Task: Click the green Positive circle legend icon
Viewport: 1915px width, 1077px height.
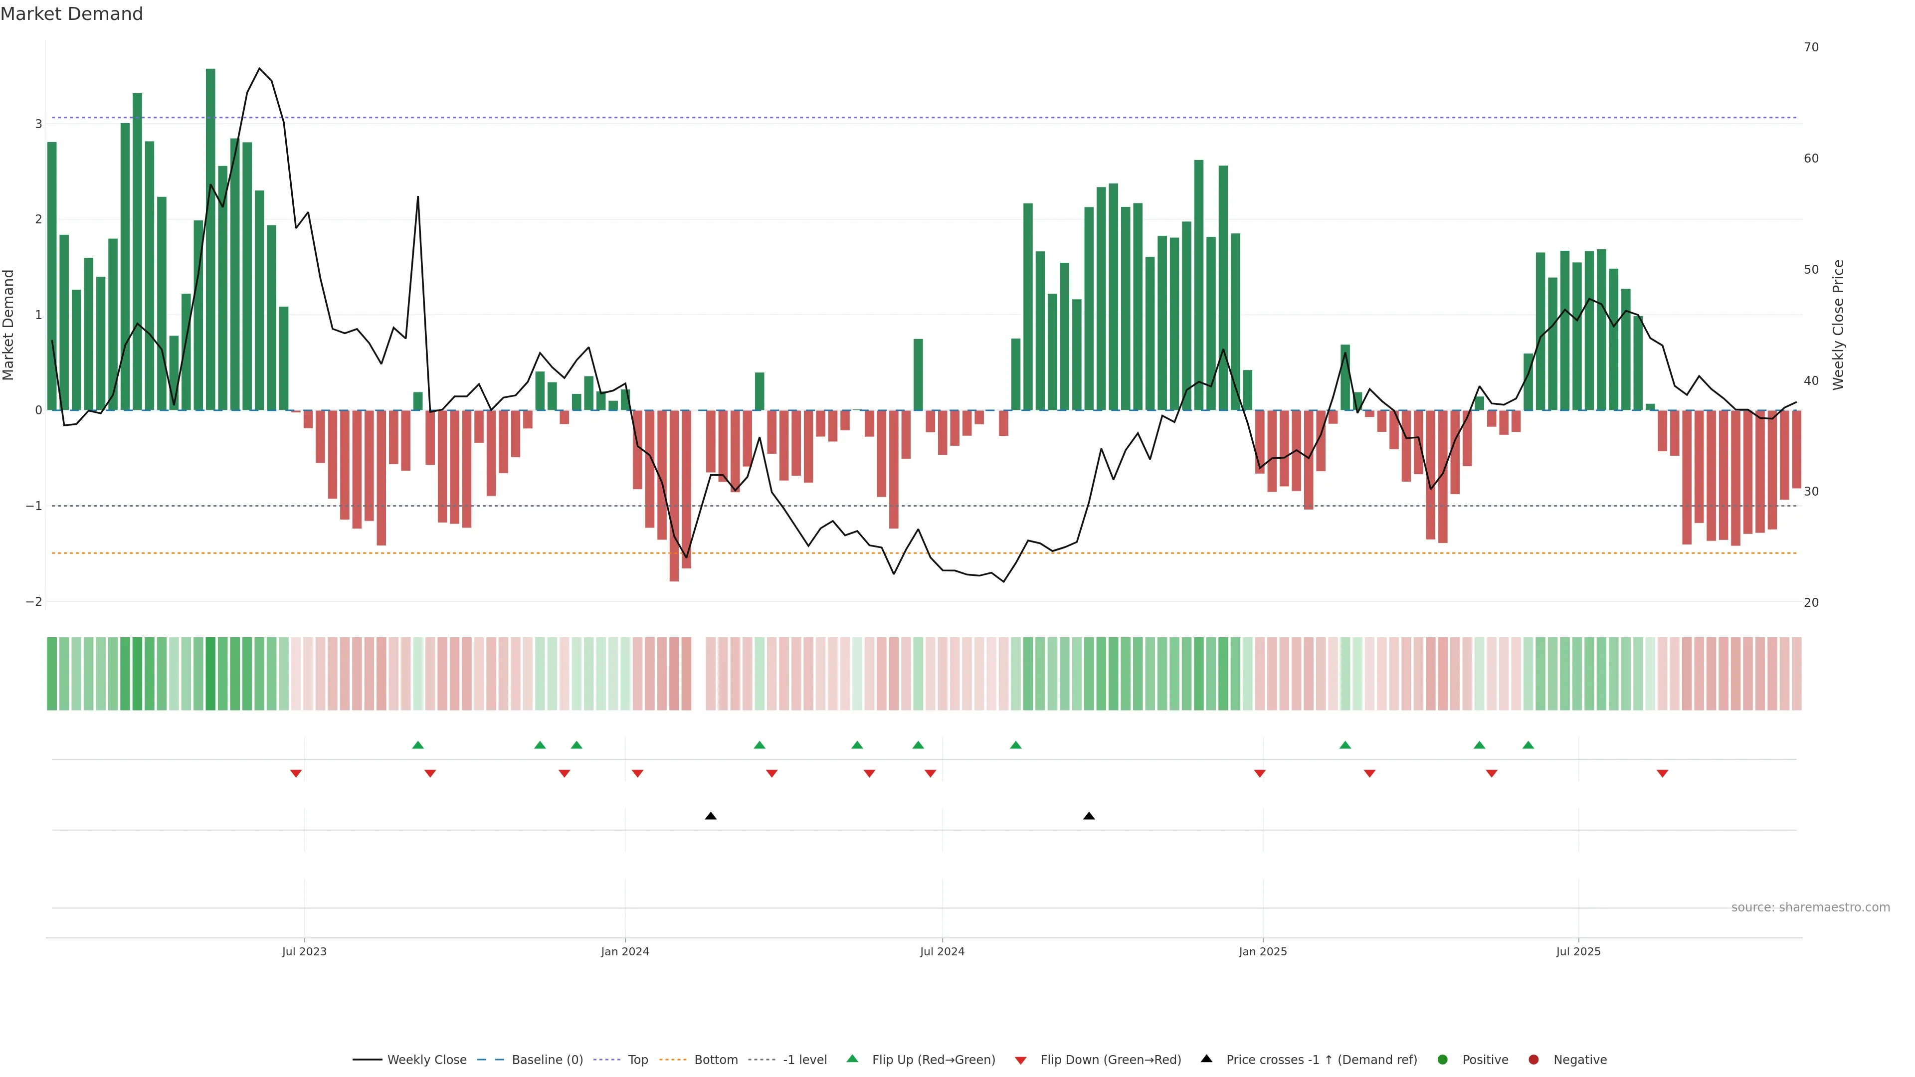Action: 1443,1060
